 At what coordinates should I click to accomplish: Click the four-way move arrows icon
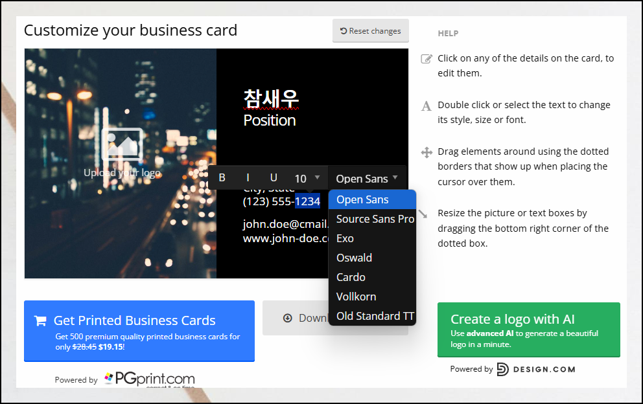point(427,152)
